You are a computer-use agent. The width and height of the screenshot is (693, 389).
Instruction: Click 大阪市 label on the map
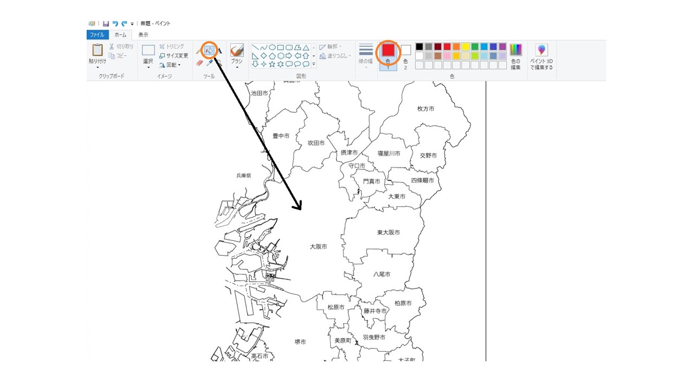pyautogui.click(x=318, y=246)
